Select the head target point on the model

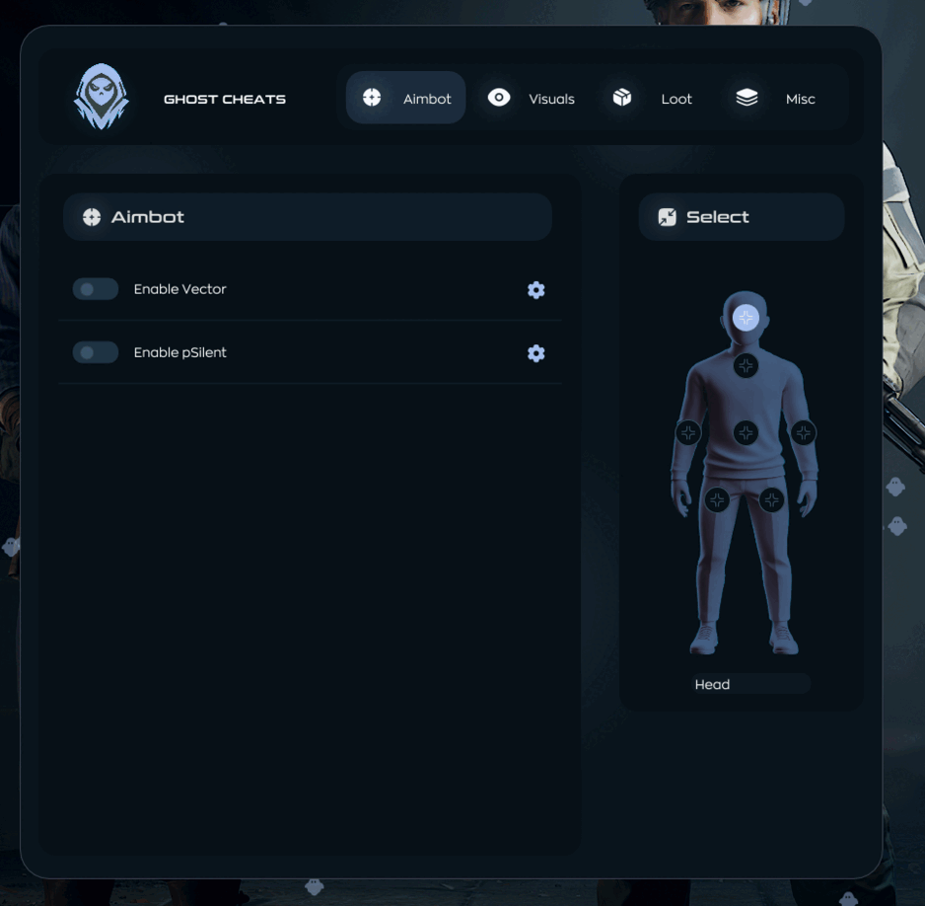click(746, 317)
